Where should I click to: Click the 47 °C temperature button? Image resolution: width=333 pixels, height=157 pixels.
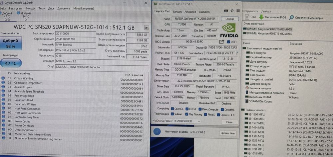point(11,63)
